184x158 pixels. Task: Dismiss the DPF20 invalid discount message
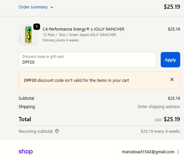pos(172,79)
